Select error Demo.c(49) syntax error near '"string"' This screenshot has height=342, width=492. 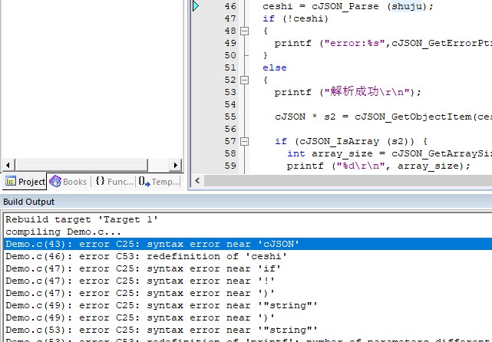(248, 305)
